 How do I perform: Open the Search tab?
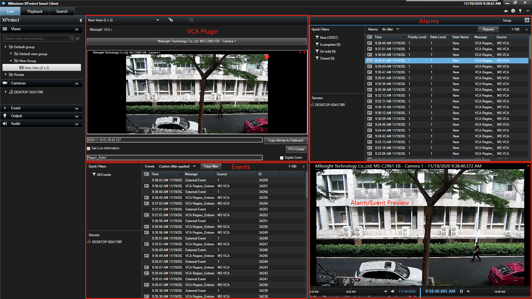pyautogui.click(x=62, y=11)
